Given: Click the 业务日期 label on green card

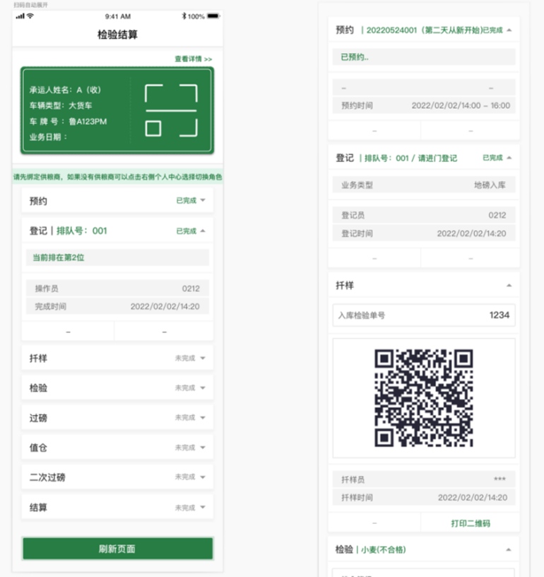Looking at the screenshot, I should (x=48, y=137).
